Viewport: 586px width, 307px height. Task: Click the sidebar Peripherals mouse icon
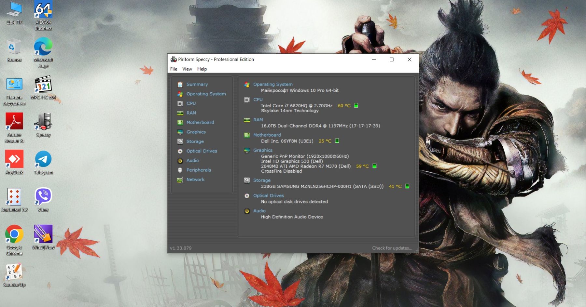180,170
